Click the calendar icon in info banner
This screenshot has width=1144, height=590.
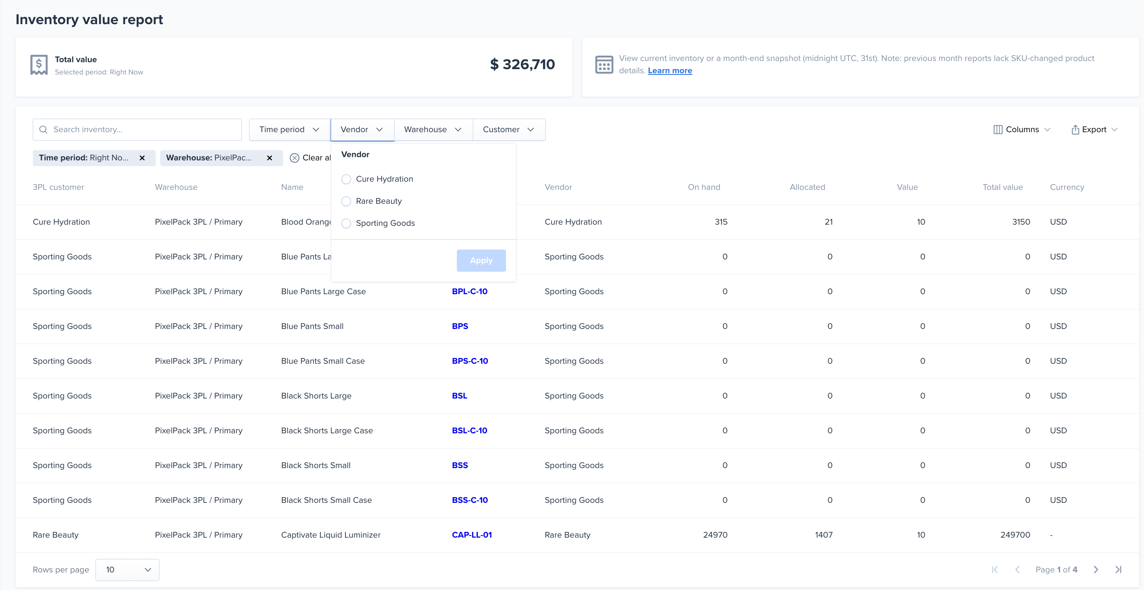[x=604, y=65]
